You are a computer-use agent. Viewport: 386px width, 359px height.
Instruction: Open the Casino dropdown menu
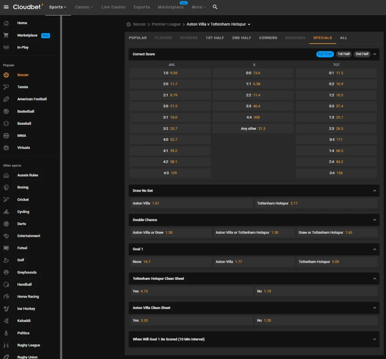tap(84, 7)
